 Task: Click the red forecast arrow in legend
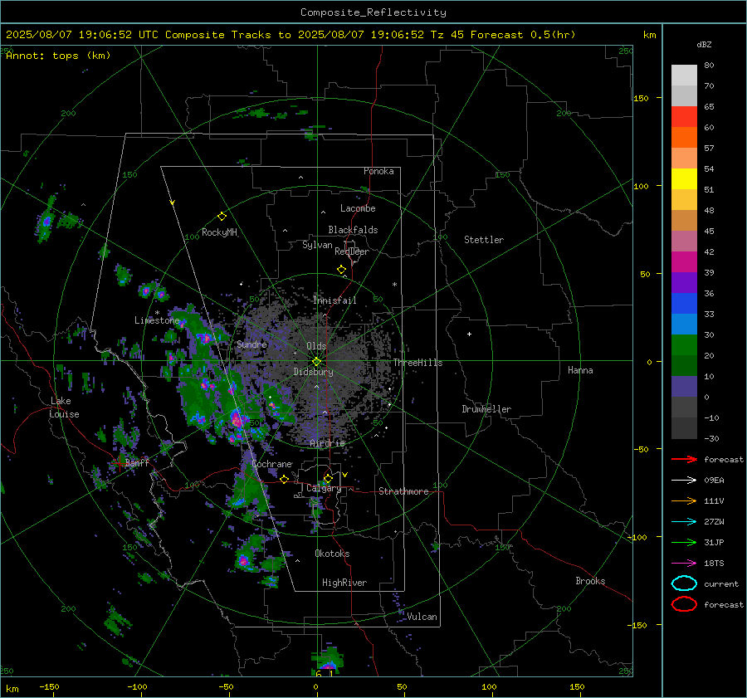click(684, 459)
